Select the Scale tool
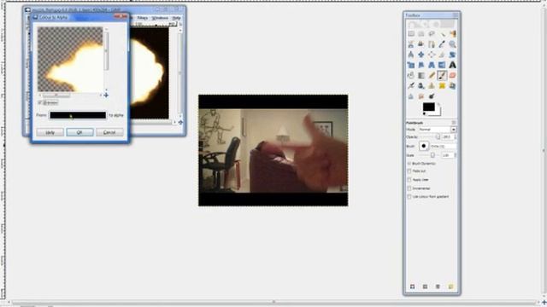 [x=411, y=65]
